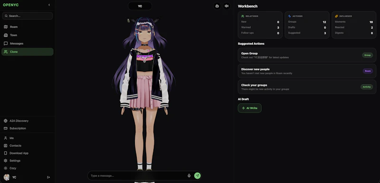
Task: Click the Settings gear icon
Action: (x=6, y=161)
